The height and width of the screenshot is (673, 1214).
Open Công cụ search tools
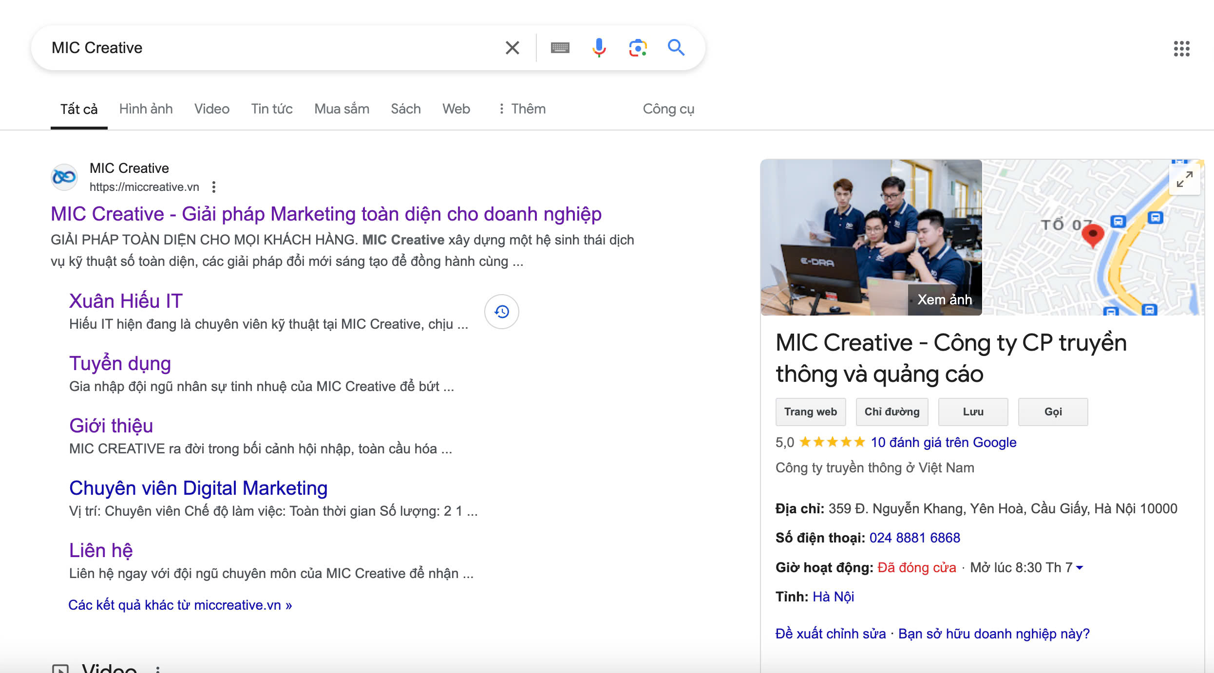[668, 109]
